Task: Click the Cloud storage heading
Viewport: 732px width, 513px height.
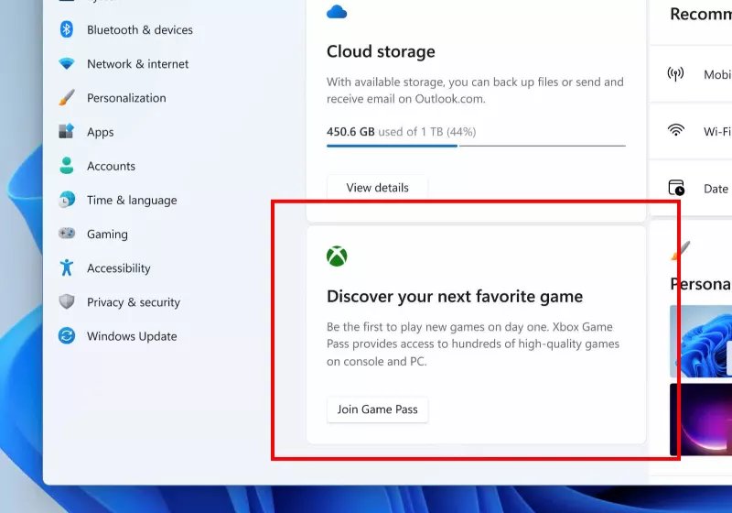Action: (x=381, y=51)
